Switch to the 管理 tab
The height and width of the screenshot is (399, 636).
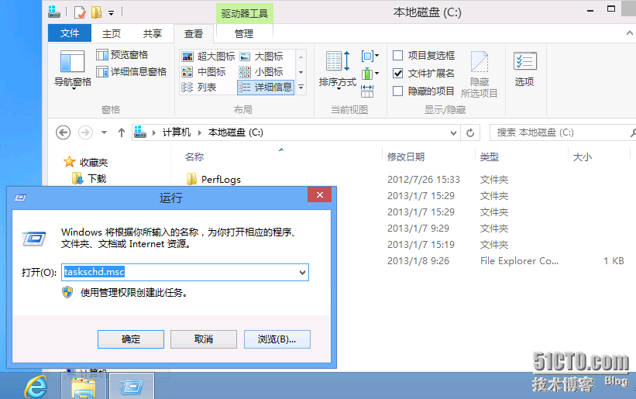(244, 33)
